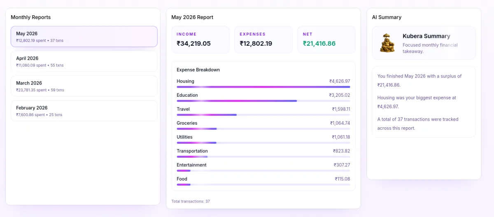Click the ₹1,598.11 Travel amount
The height and width of the screenshot is (217, 494).
(x=341, y=109)
